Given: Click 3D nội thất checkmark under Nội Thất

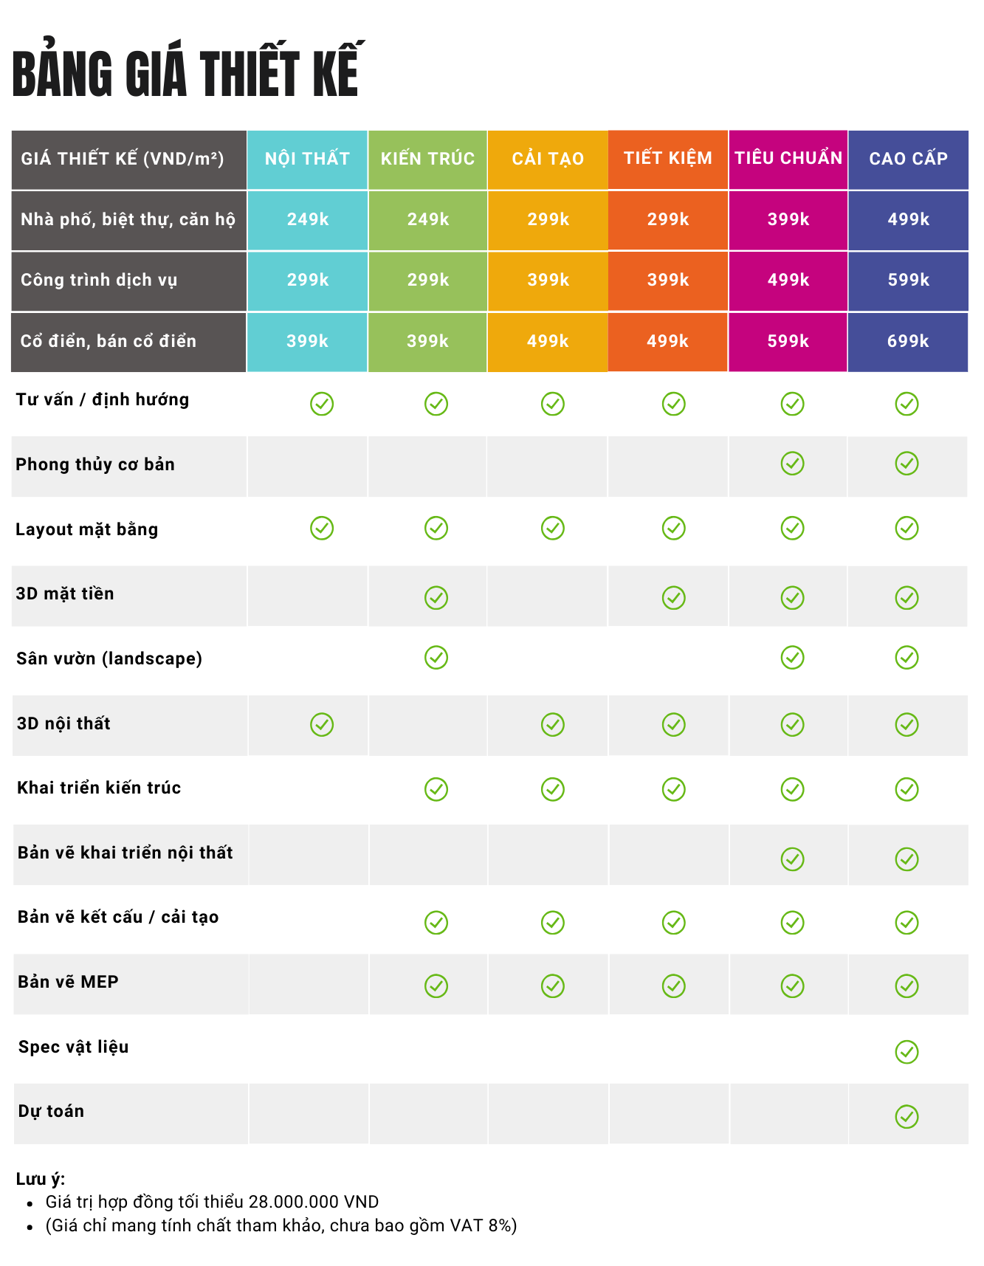Looking at the screenshot, I should pyautogui.click(x=322, y=724).
